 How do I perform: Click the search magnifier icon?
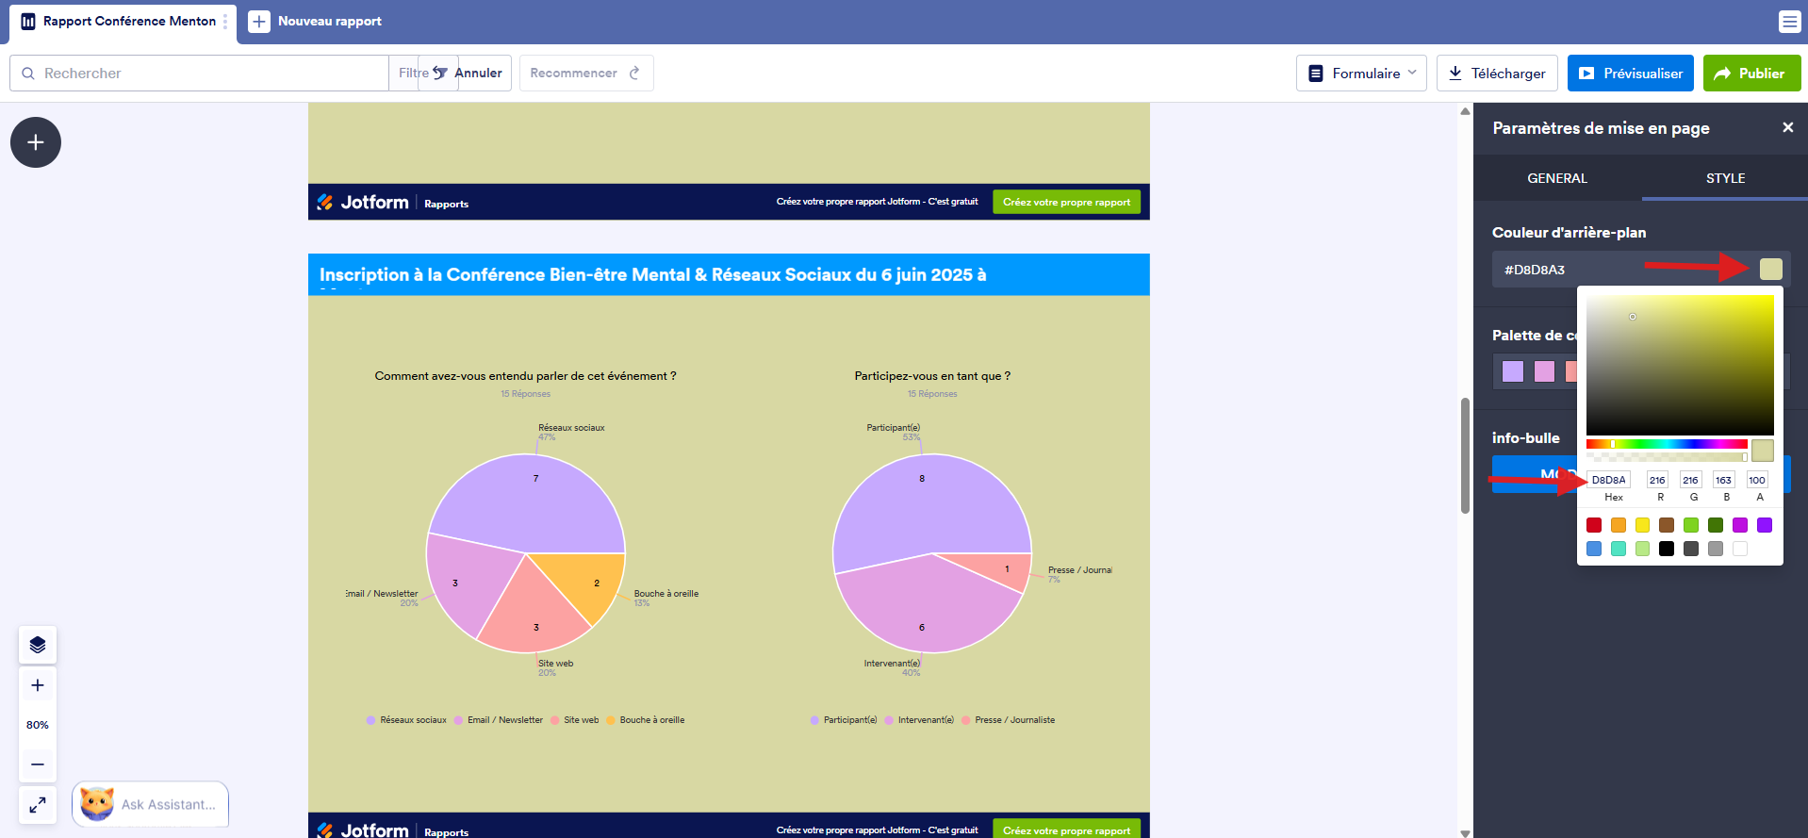click(x=28, y=74)
